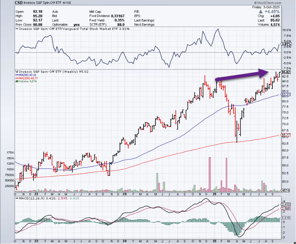Click the 65.77 MA(200) value tag
296x244 pixels.
tap(286, 135)
